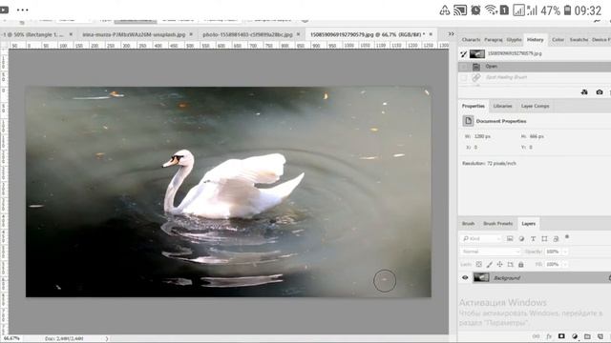Lock all padlock icon in Layers
This screenshot has width=611, height=343.
521,265
